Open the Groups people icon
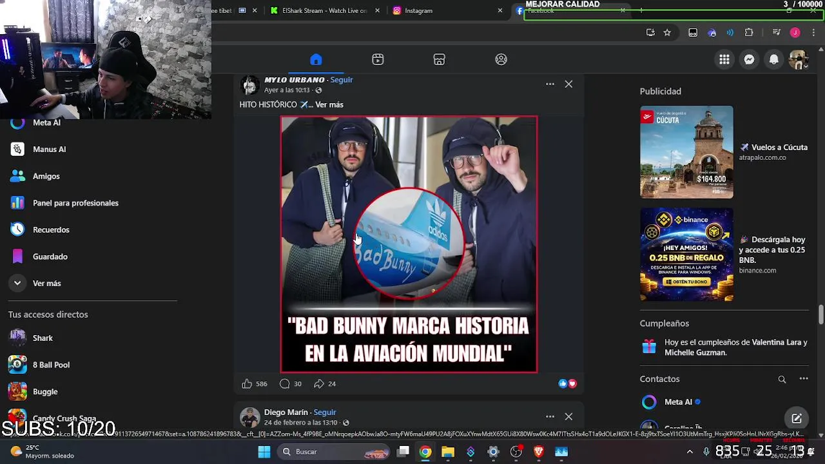This screenshot has height=464, width=825. 501,59
